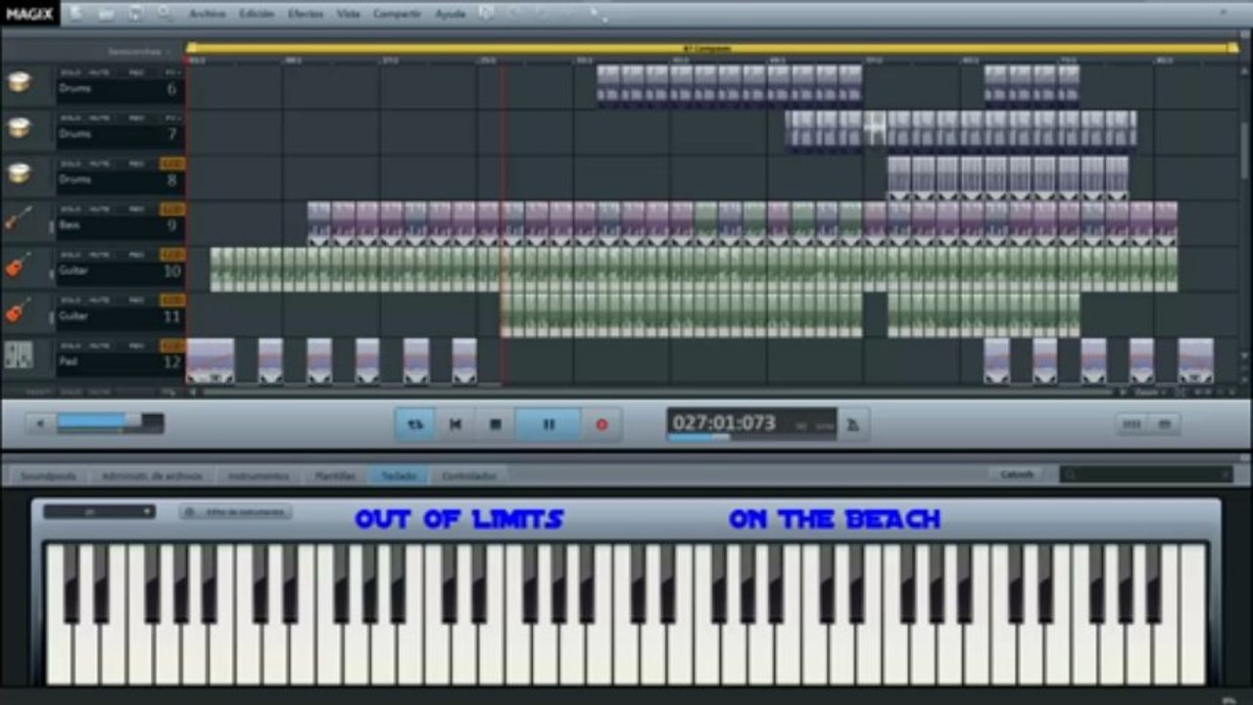Open the Ayuda menu
Viewport: 1253px width, 705px height.
[x=450, y=14]
